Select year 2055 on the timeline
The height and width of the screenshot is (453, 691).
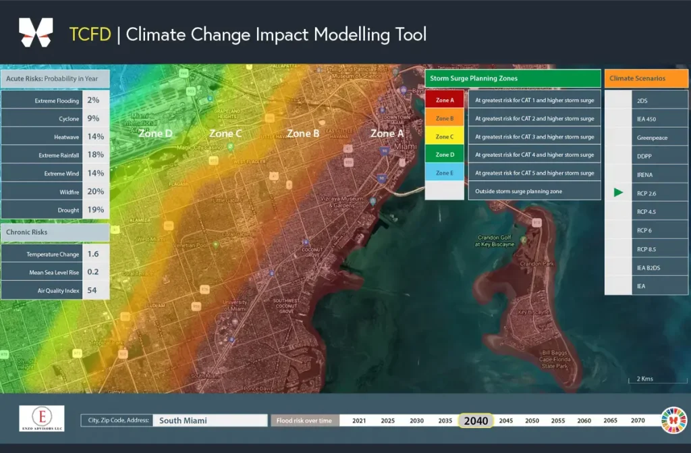[558, 421]
